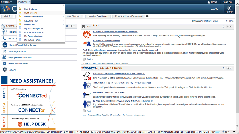Screen dimensions: 239x134
Task: Expand PeopleTools submenu arrow
Action: click(63, 25)
